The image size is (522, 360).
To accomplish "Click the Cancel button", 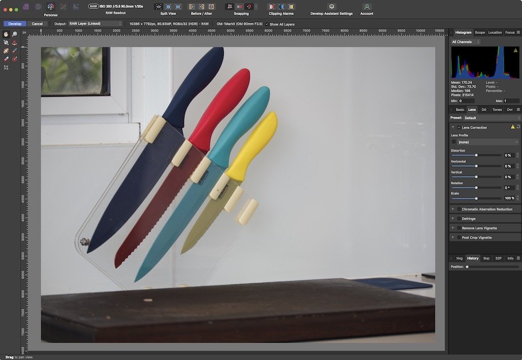I will [x=37, y=24].
